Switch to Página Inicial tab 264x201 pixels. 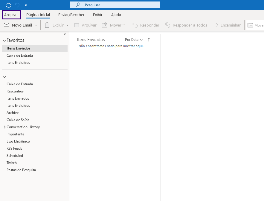pos(38,15)
